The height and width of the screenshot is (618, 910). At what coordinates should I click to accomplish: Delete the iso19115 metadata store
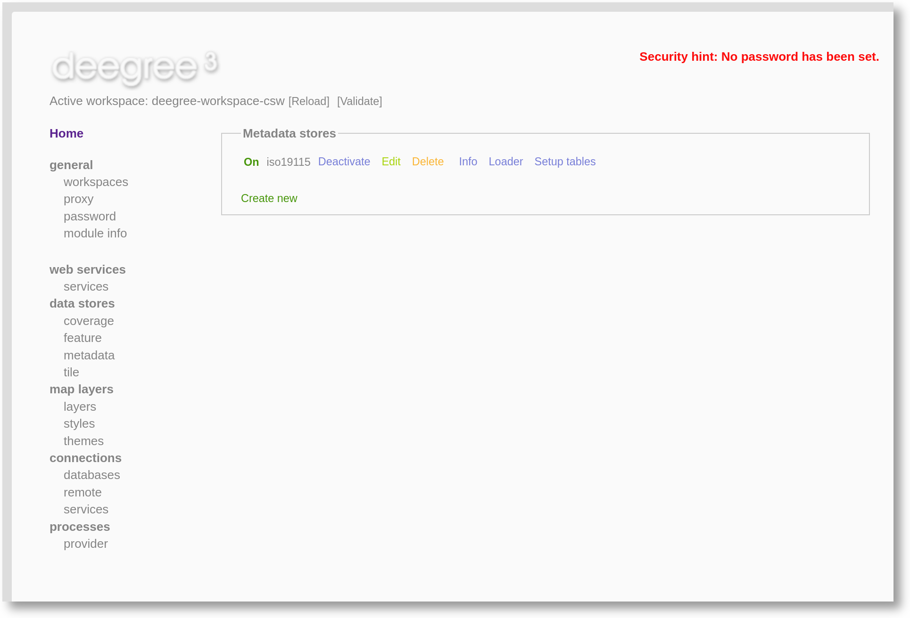[x=428, y=162]
